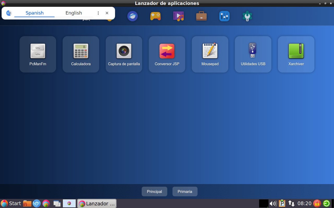Launch the Mousepad editor
Image resolution: width=334 pixels, height=208 pixels.
click(x=210, y=54)
